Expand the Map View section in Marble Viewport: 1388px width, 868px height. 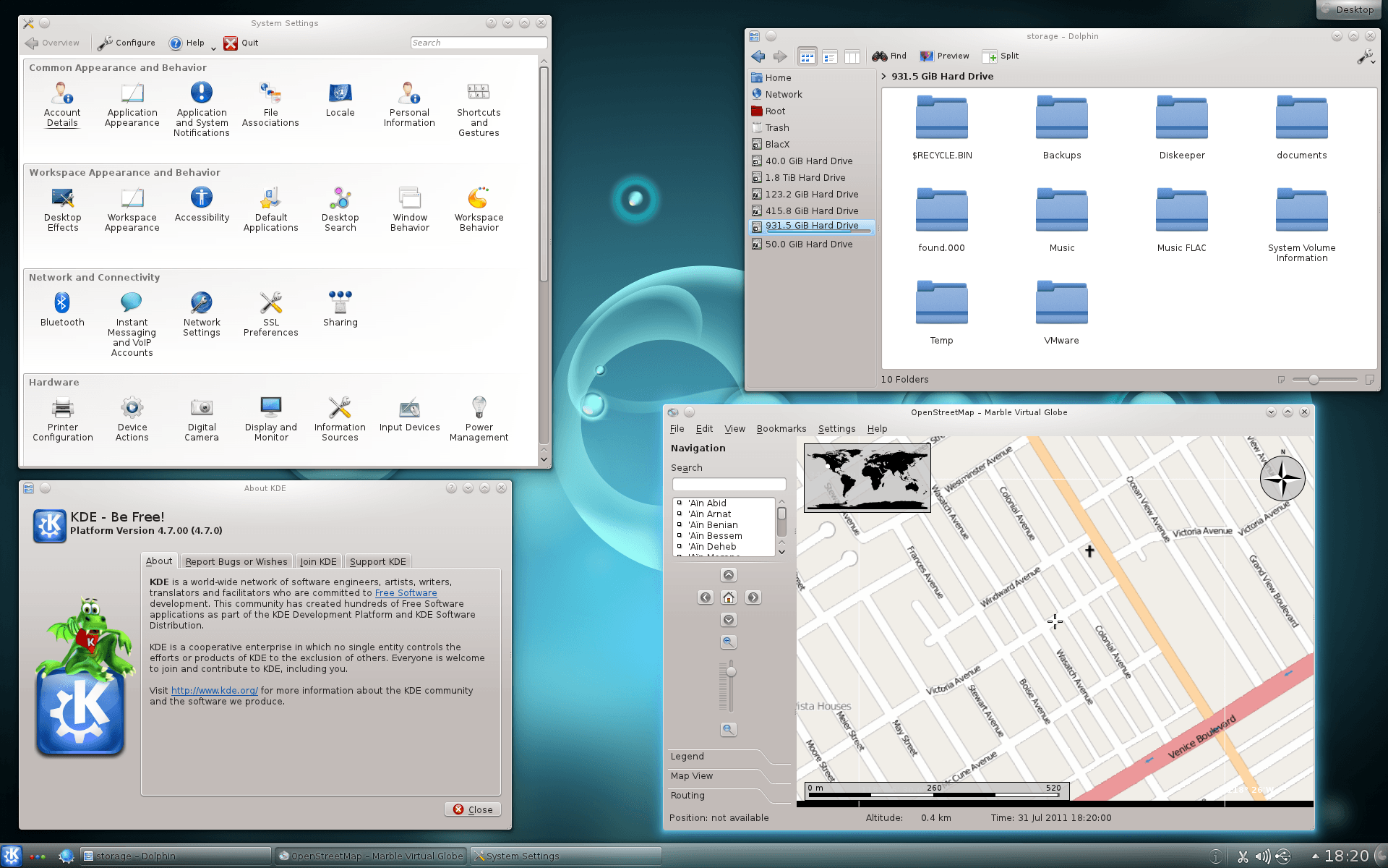click(x=729, y=776)
